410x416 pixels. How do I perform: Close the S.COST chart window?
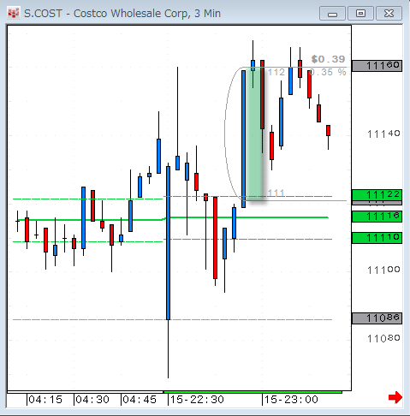(389, 14)
